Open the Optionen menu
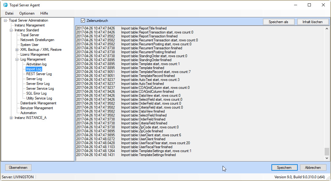 [x=27, y=13]
